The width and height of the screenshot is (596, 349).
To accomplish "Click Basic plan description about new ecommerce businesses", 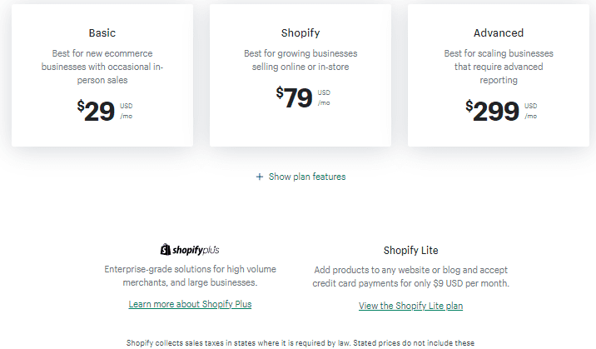I will pyautogui.click(x=102, y=67).
